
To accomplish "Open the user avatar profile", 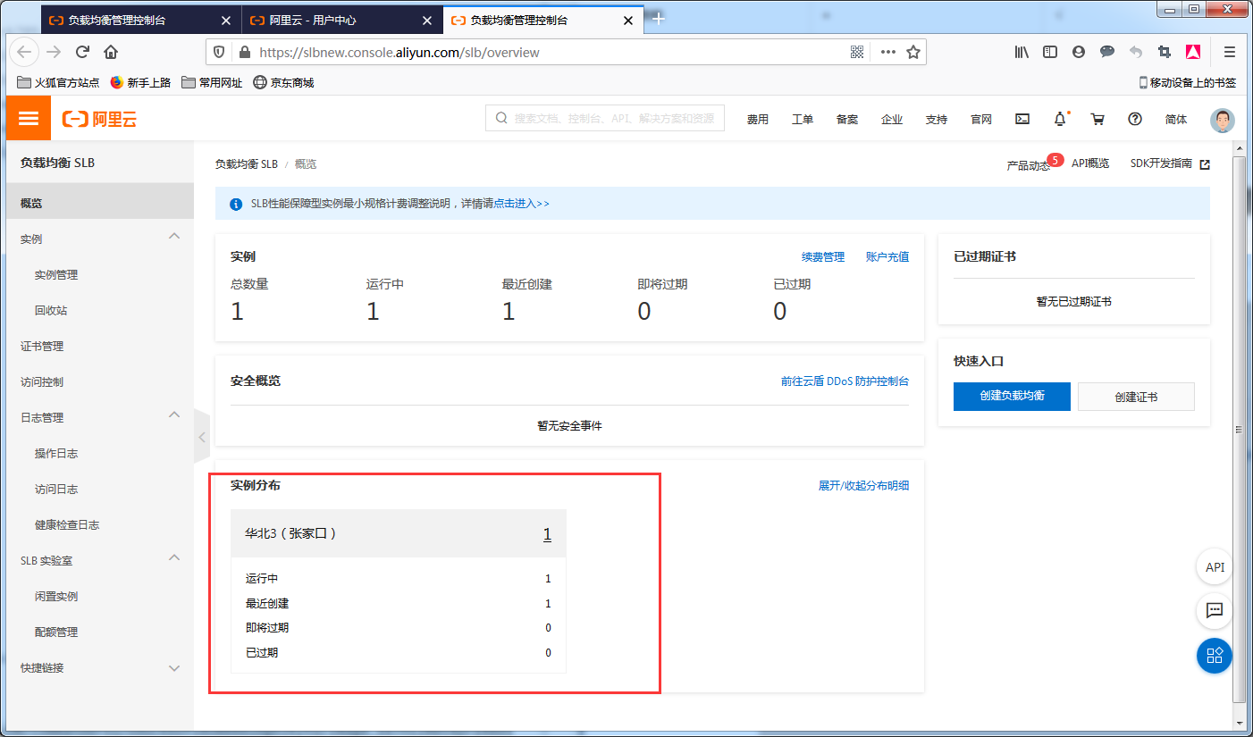I will coord(1222,120).
